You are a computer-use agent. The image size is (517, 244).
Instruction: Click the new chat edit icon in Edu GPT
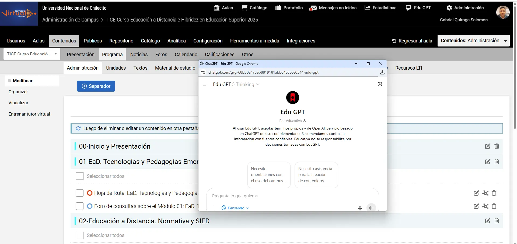click(380, 84)
